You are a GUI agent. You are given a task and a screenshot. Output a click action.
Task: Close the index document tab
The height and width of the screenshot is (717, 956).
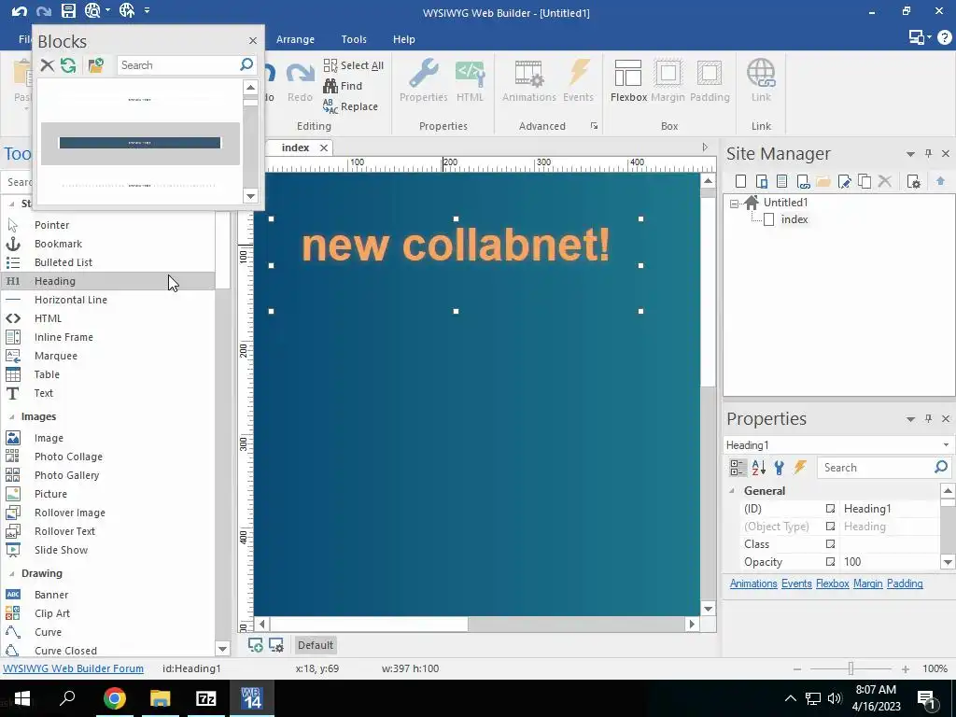click(324, 148)
